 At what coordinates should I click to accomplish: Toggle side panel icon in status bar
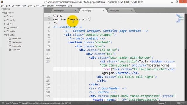[3, 103]
